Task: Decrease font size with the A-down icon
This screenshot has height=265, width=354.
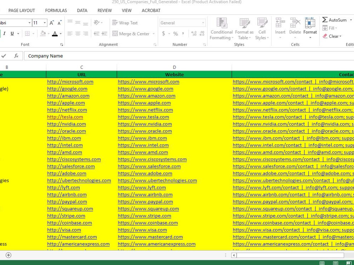Action: tap(59, 23)
